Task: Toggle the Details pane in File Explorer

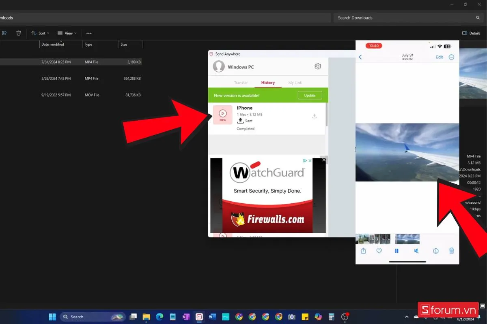Action: tap(471, 33)
